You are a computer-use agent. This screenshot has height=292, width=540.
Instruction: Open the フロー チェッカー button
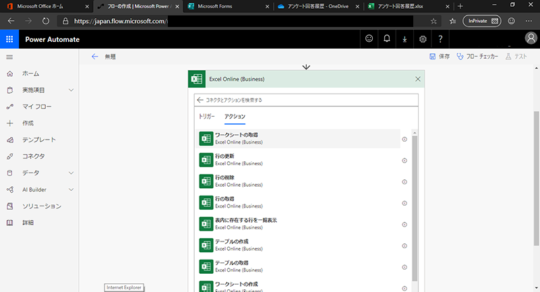[x=477, y=57]
